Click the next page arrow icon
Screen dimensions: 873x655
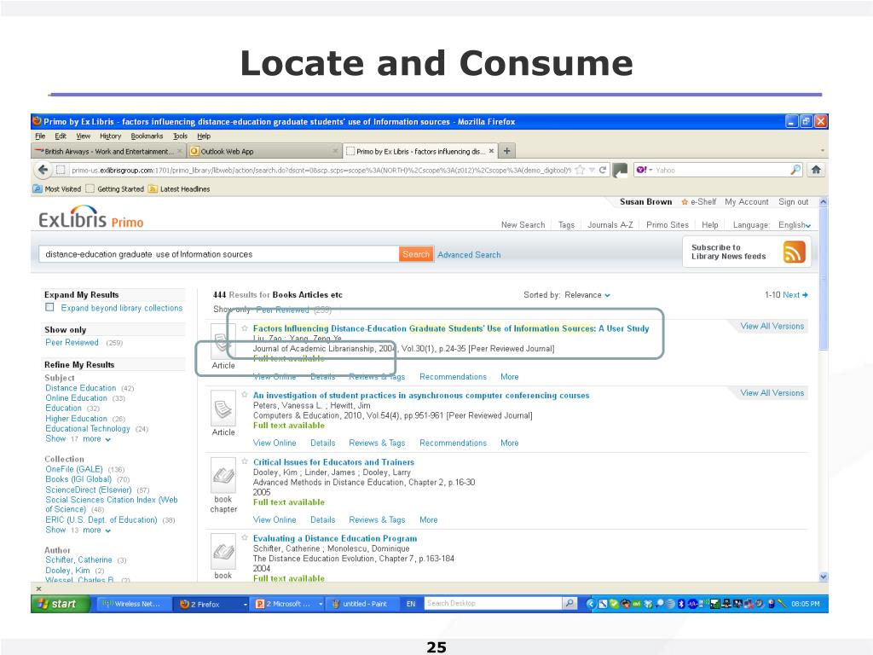pos(805,294)
